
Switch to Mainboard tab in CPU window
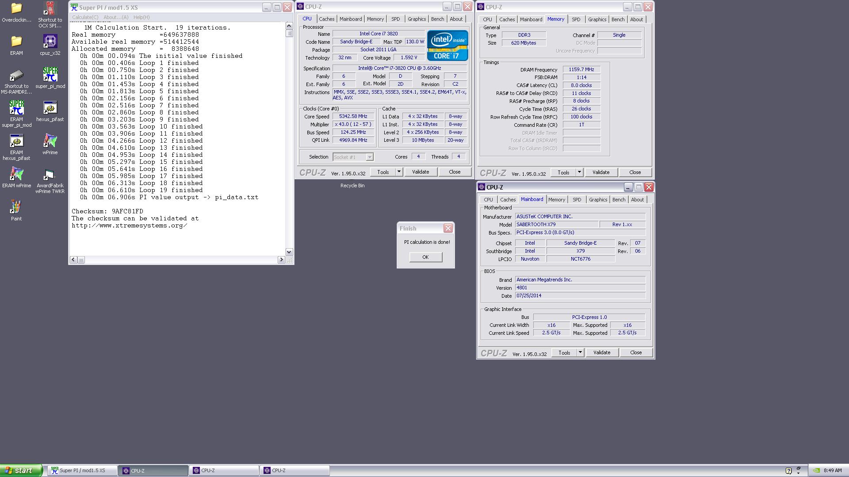tap(351, 19)
